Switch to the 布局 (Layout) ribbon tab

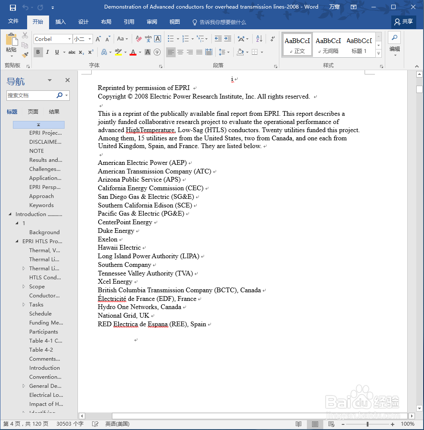tap(106, 22)
